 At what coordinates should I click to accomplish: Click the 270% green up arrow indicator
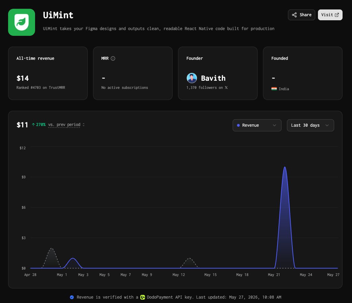(39, 125)
